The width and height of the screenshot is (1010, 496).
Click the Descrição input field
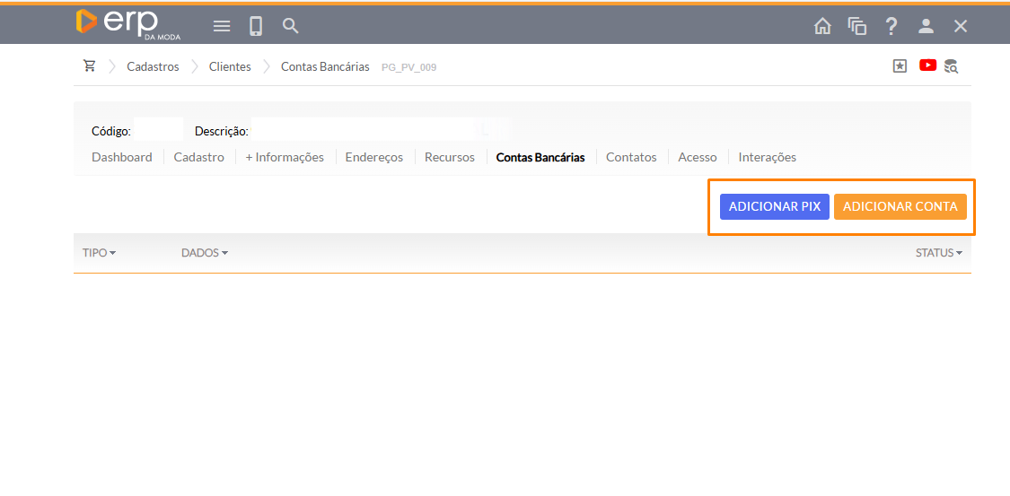click(364, 130)
